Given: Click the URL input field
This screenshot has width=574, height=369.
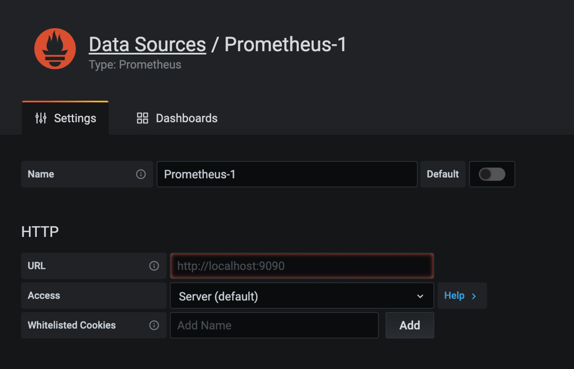Looking at the screenshot, I should [302, 266].
